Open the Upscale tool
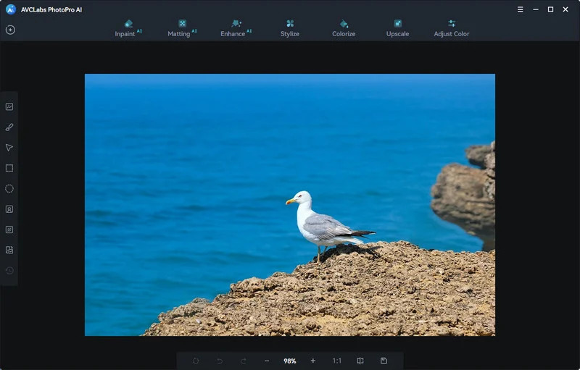580x370 pixels. pyautogui.click(x=397, y=28)
